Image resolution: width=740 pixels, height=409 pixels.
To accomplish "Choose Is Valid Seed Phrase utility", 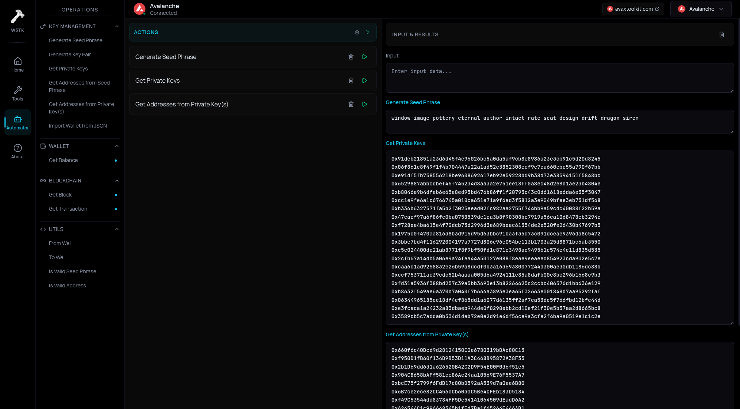I will [73, 271].
